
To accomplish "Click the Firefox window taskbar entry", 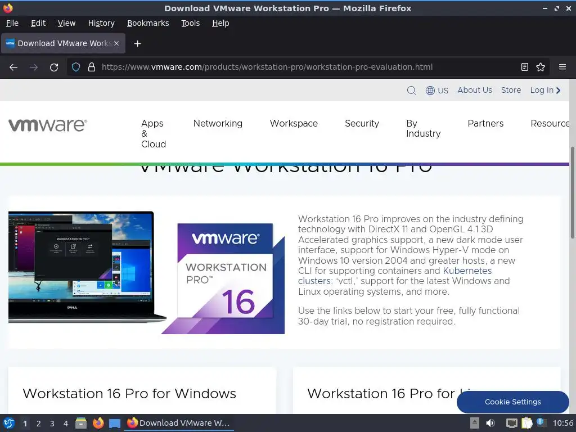I will coord(179,423).
